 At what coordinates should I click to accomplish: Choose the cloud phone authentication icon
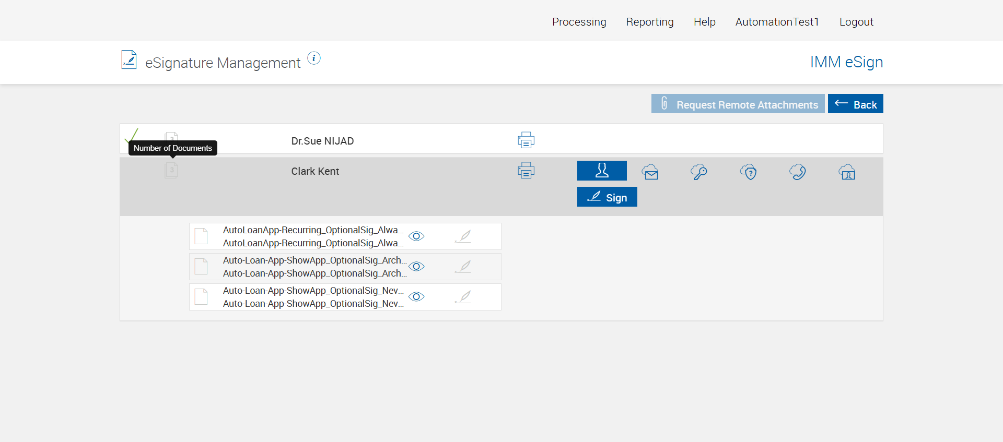pyautogui.click(x=797, y=172)
